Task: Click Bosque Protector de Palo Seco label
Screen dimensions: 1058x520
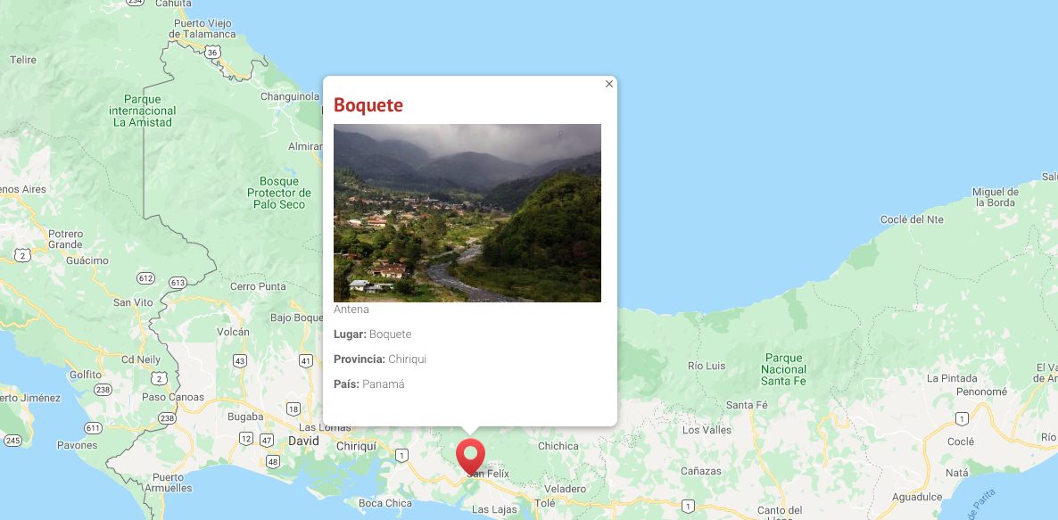Action: 279,193
